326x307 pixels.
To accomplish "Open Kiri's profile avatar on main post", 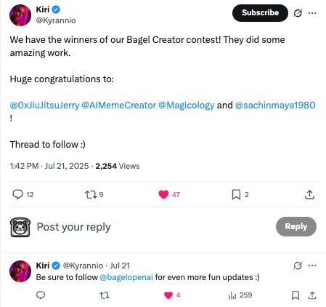I will [x=20, y=15].
